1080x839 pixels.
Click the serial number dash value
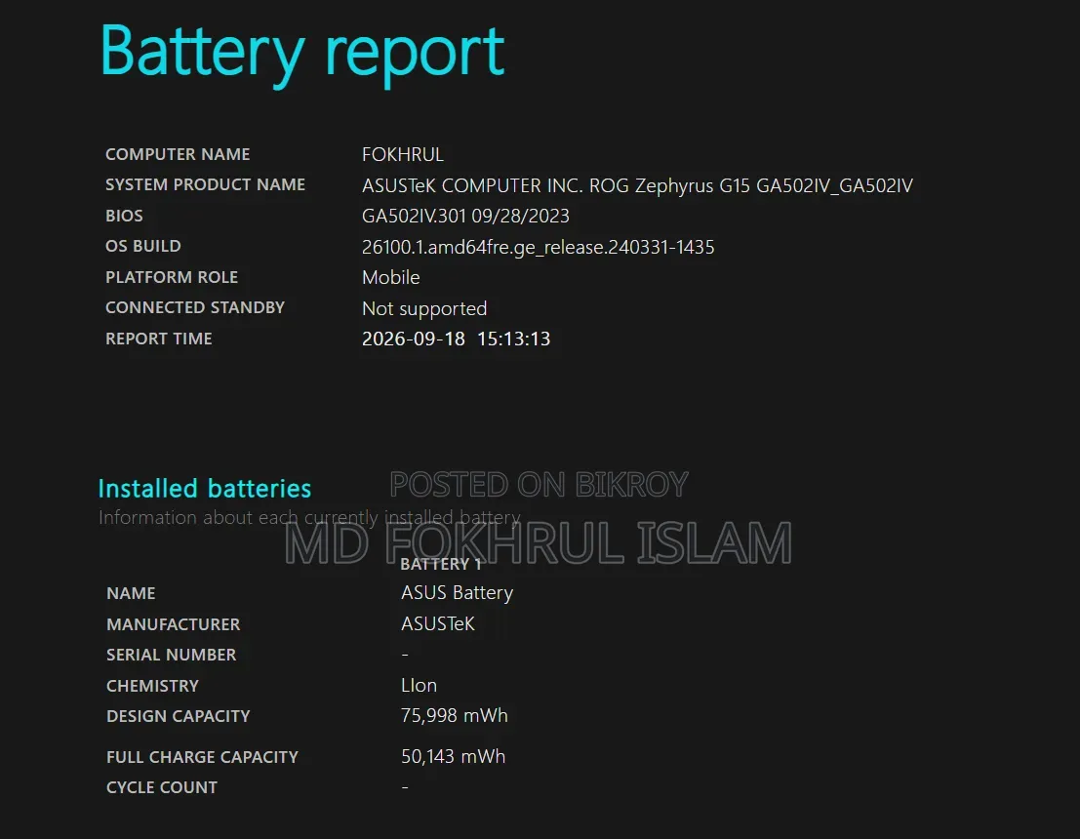coord(405,655)
